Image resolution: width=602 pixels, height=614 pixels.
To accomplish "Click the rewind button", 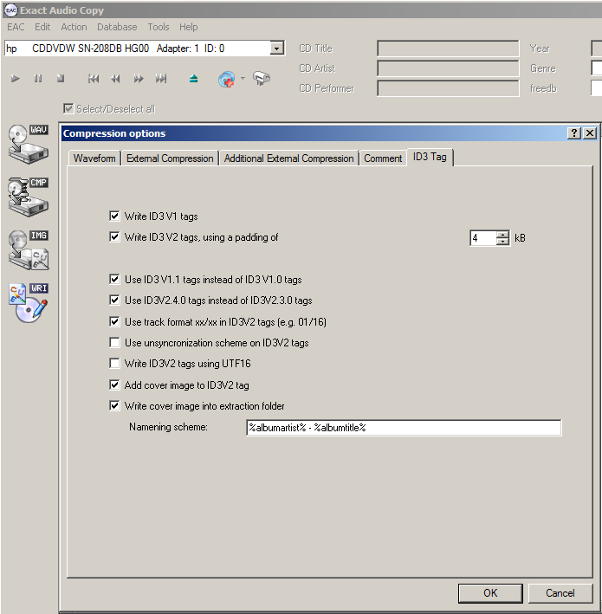I will pos(115,79).
